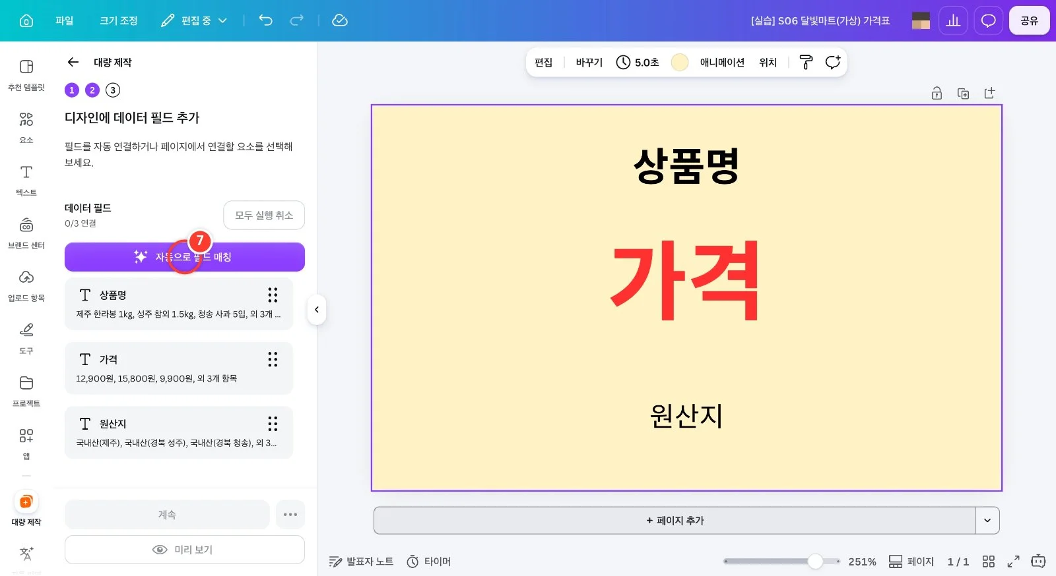
Task: Undo the last action
Action: pos(265,20)
